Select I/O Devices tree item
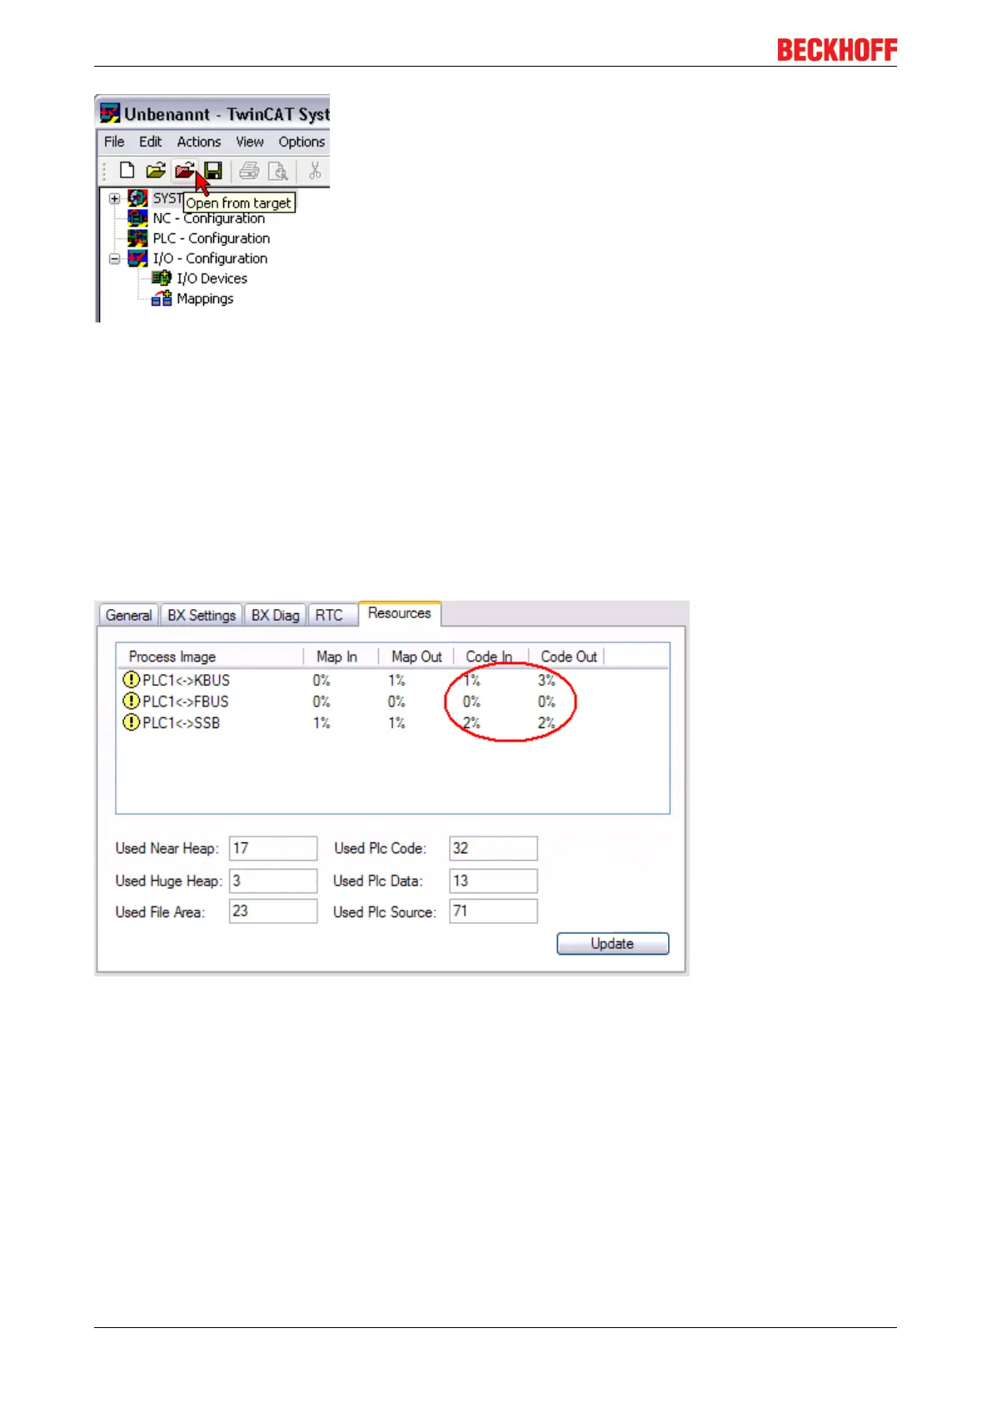 click(212, 278)
